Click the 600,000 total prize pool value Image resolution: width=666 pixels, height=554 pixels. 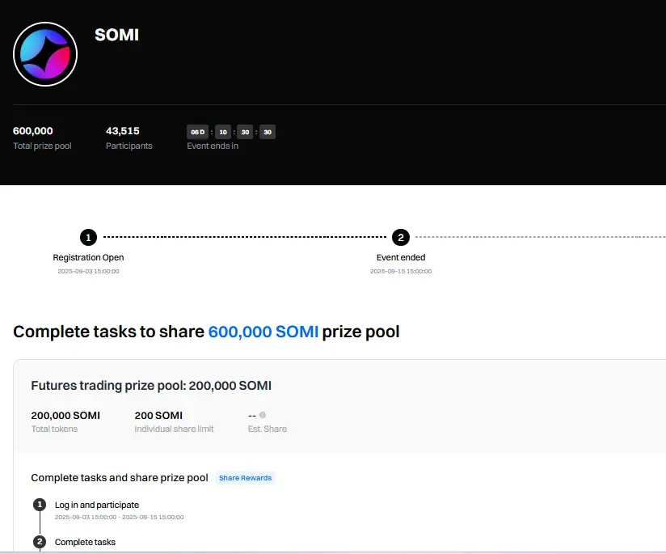(x=32, y=131)
